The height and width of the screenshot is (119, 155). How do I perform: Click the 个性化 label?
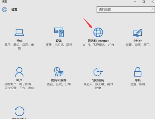[138, 41]
